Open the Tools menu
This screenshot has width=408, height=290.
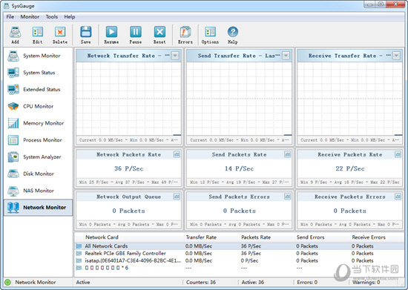coord(52,16)
